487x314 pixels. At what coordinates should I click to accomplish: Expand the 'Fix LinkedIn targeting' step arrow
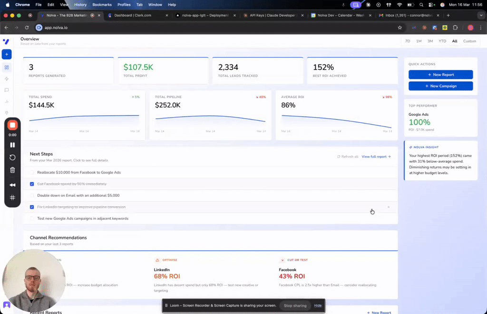(x=389, y=207)
